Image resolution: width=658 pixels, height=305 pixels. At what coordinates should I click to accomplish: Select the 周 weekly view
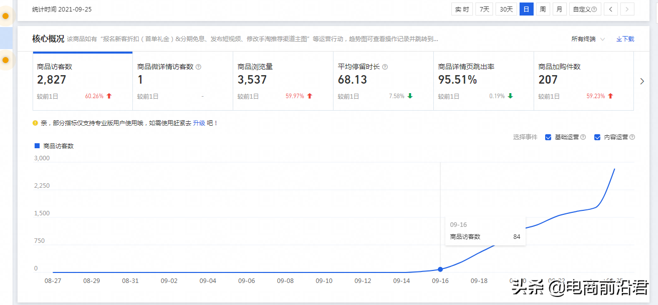[x=543, y=9]
